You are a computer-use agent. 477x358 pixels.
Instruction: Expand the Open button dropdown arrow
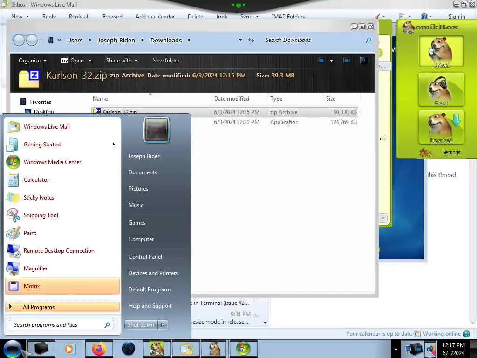(90, 61)
